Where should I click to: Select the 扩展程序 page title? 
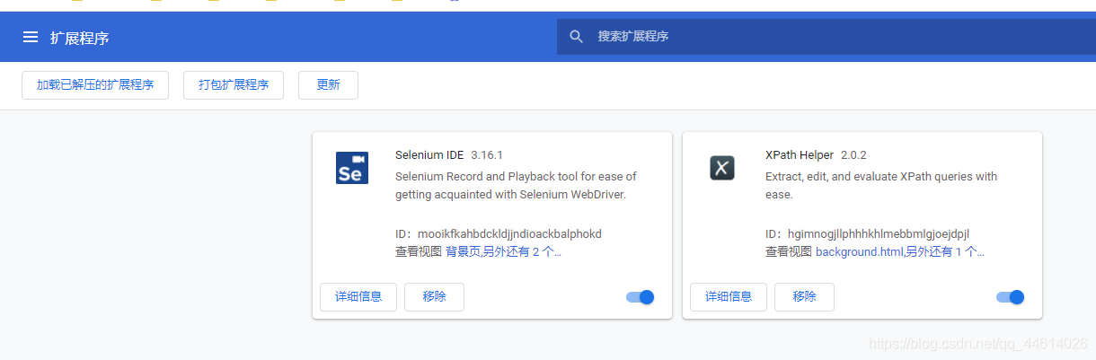[x=80, y=38]
